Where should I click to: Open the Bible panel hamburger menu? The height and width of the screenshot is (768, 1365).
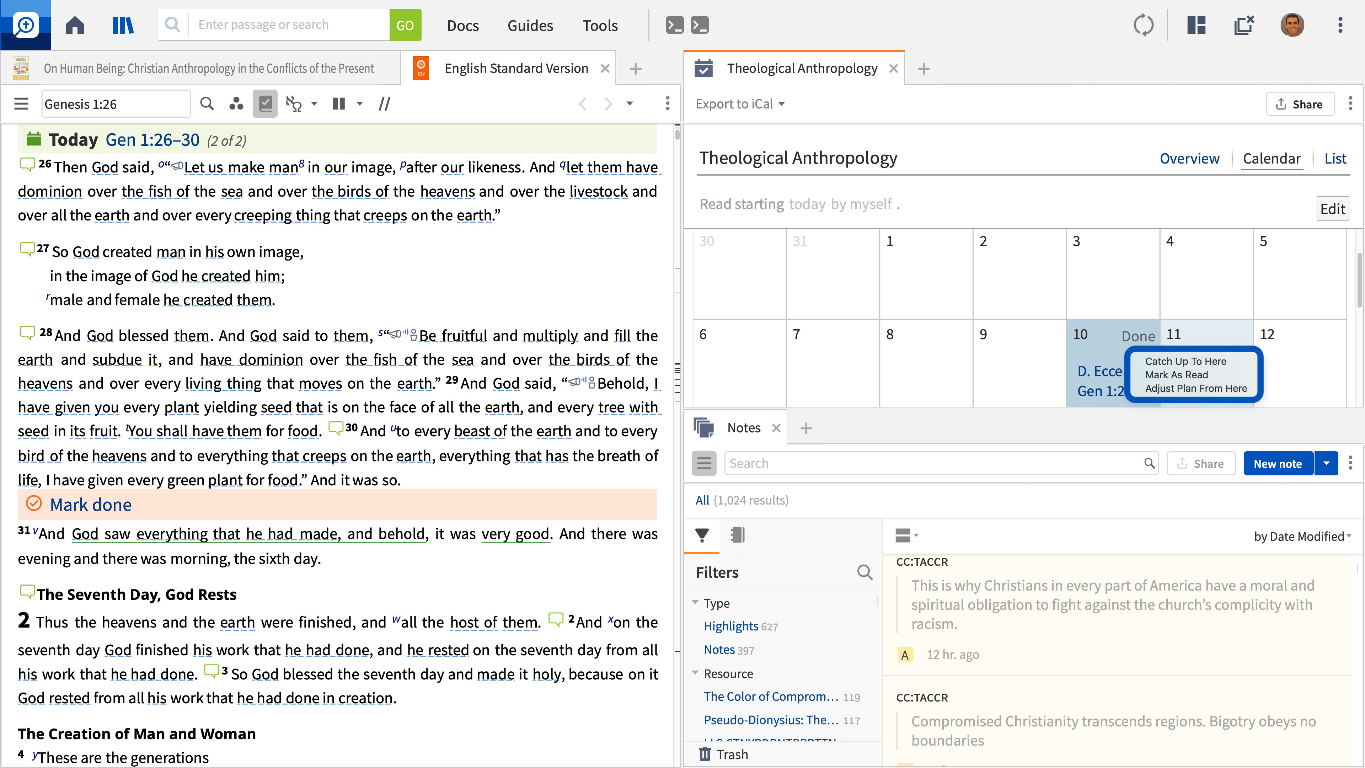[x=21, y=104]
